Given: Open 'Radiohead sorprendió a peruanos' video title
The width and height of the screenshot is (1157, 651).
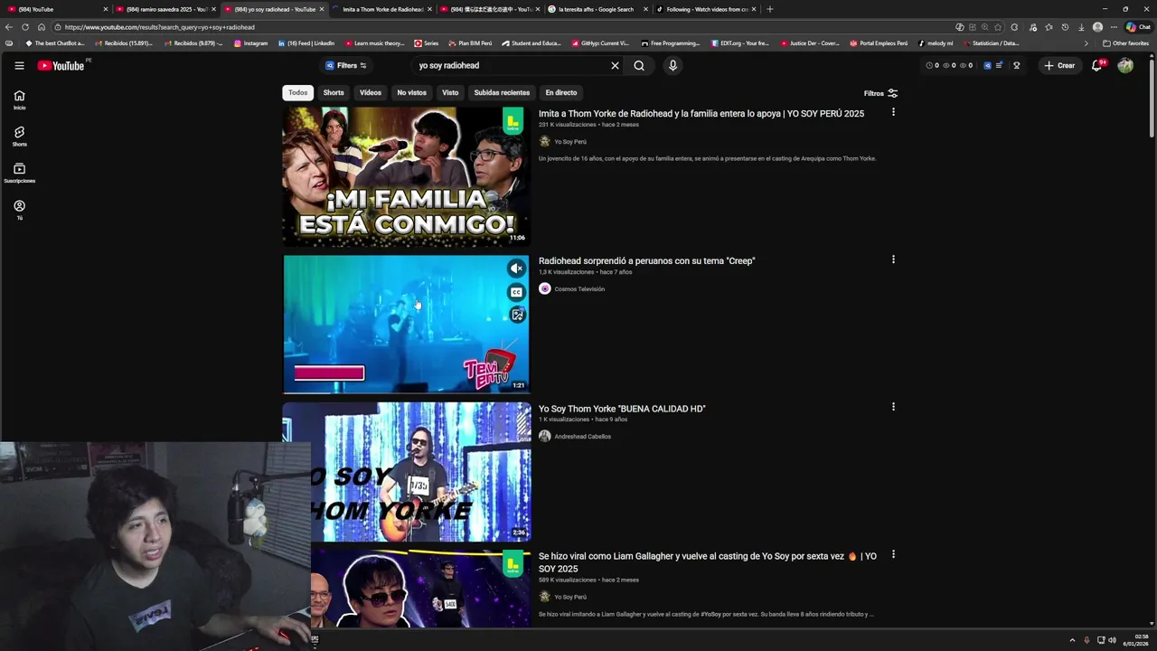Looking at the screenshot, I should coord(646,260).
